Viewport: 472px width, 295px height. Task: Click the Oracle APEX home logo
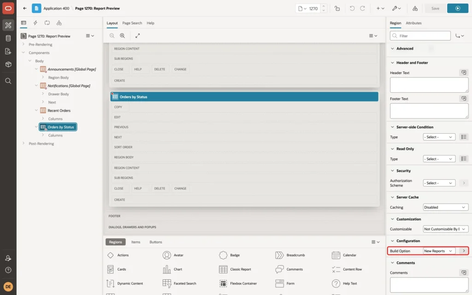(x=8, y=8)
